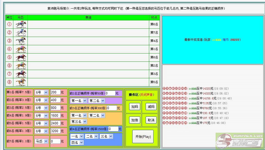
Task: Click the 加码 button
Action: click(x=135, y=107)
